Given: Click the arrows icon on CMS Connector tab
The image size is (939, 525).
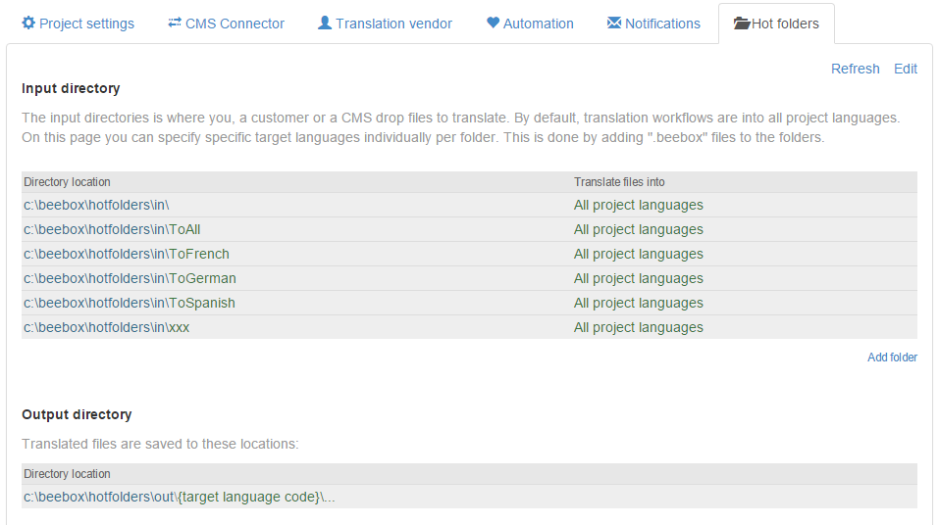Looking at the screenshot, I should [x=175, y=23].
